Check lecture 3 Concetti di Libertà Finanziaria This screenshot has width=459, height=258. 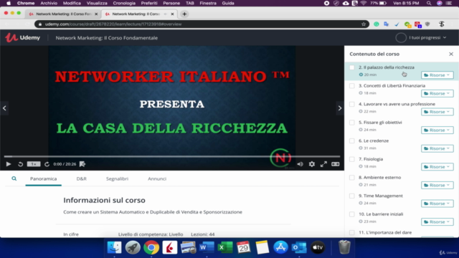pyautogui.click(x=352, y=86)
